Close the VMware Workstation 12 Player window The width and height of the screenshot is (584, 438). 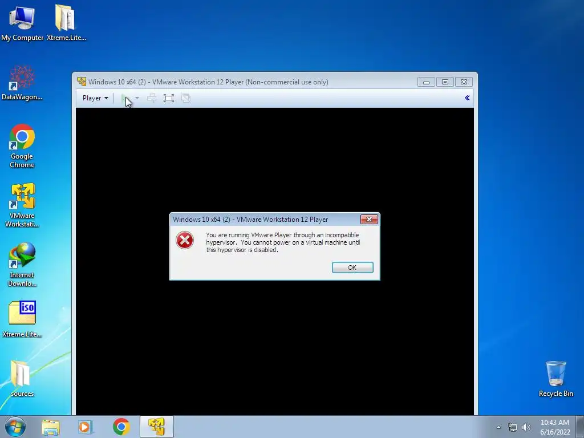pos(464,82)
